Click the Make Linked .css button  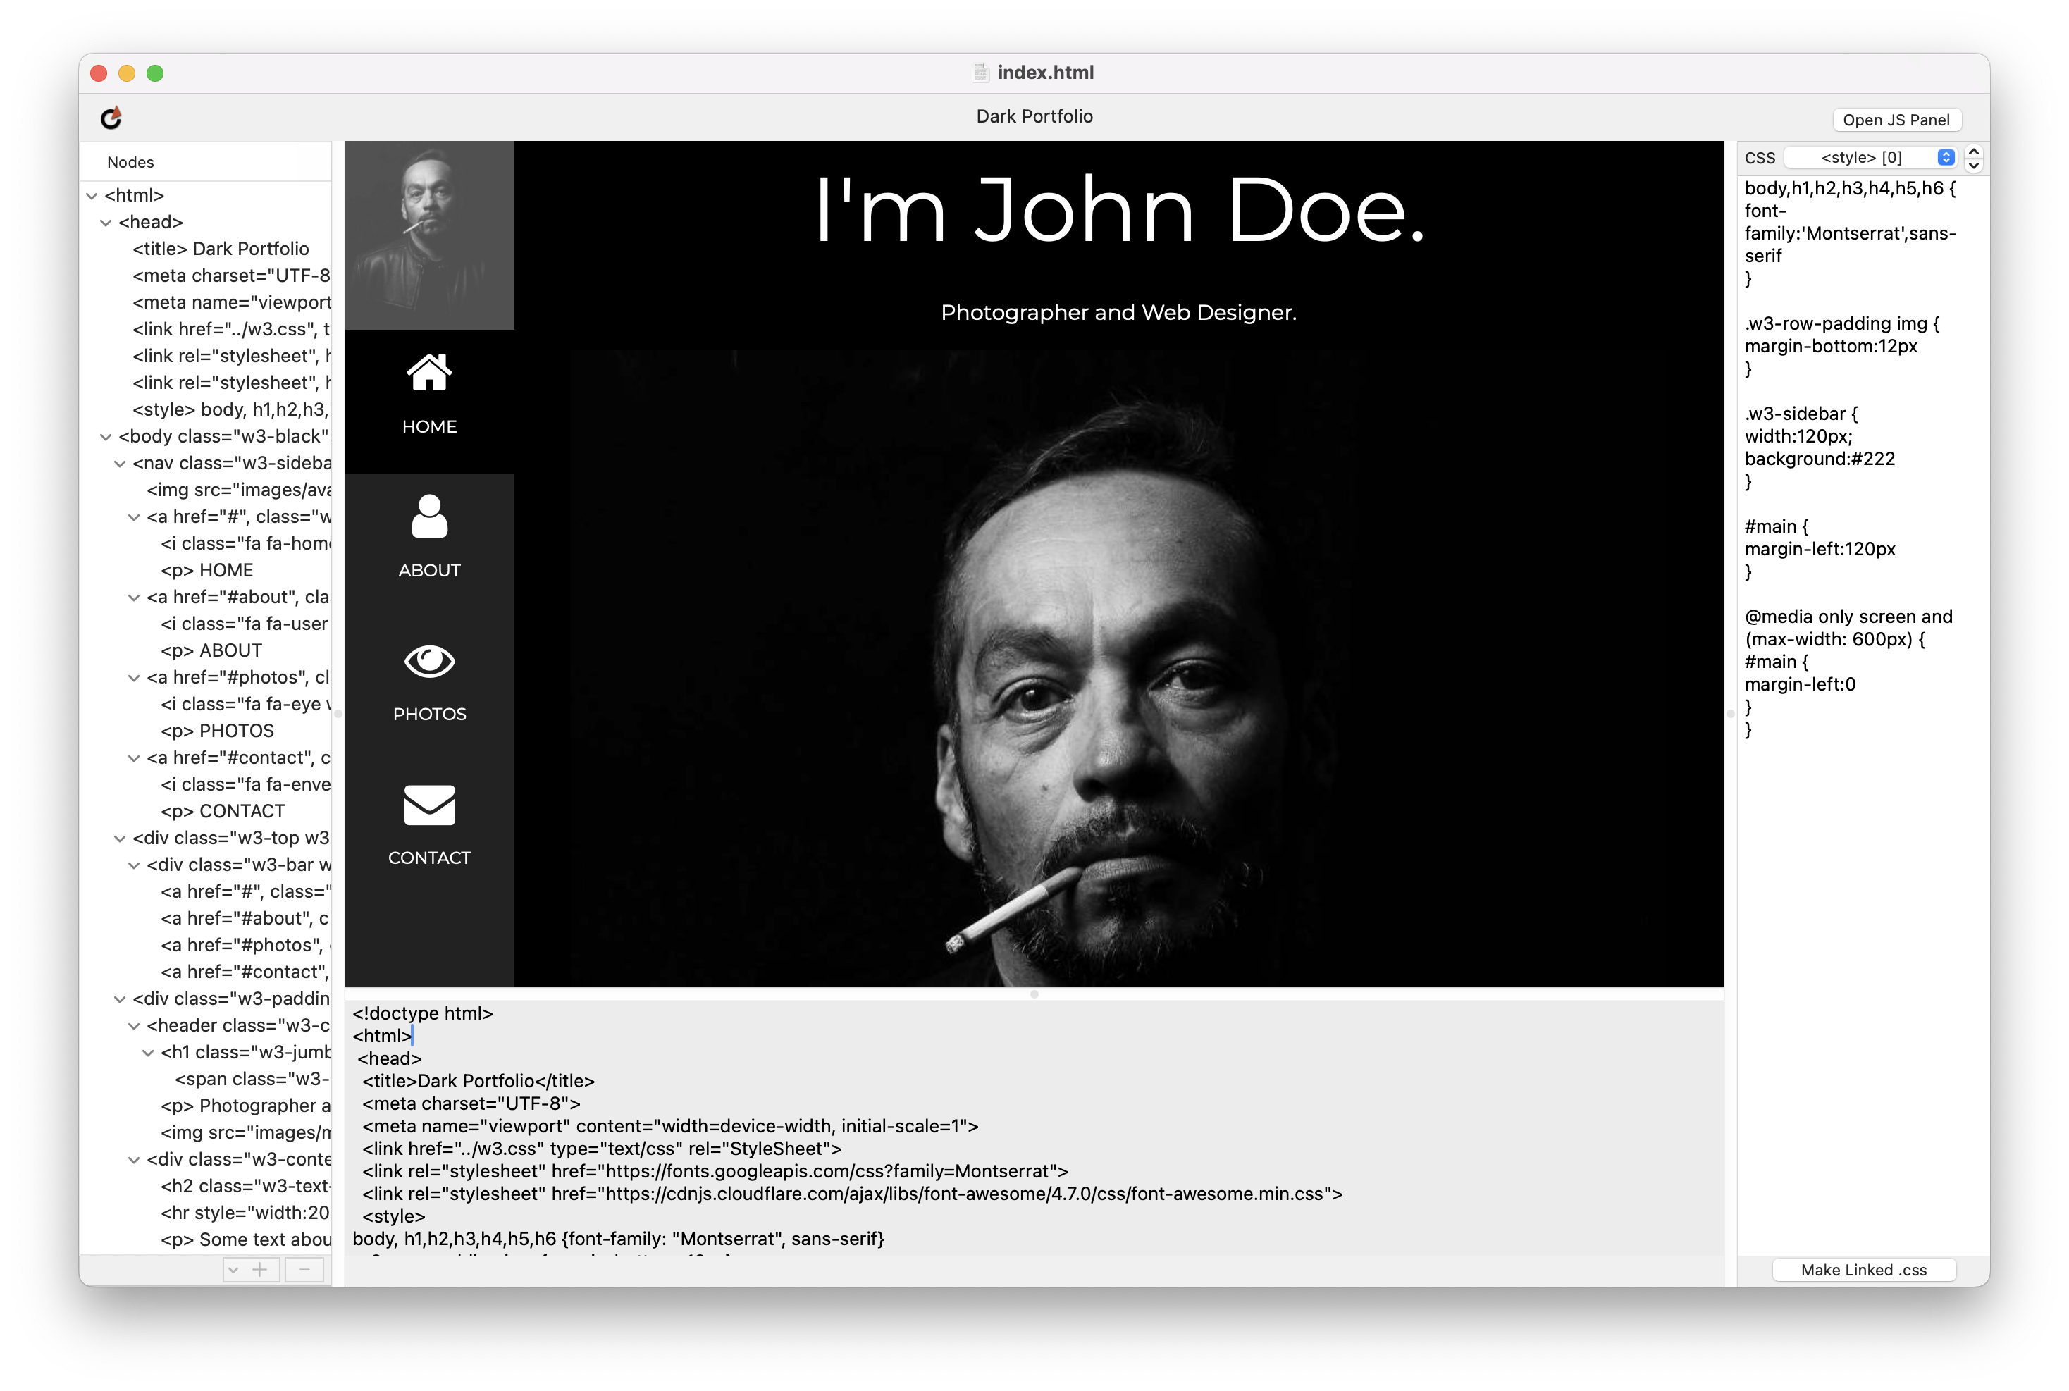(x=1863, y=1270)
